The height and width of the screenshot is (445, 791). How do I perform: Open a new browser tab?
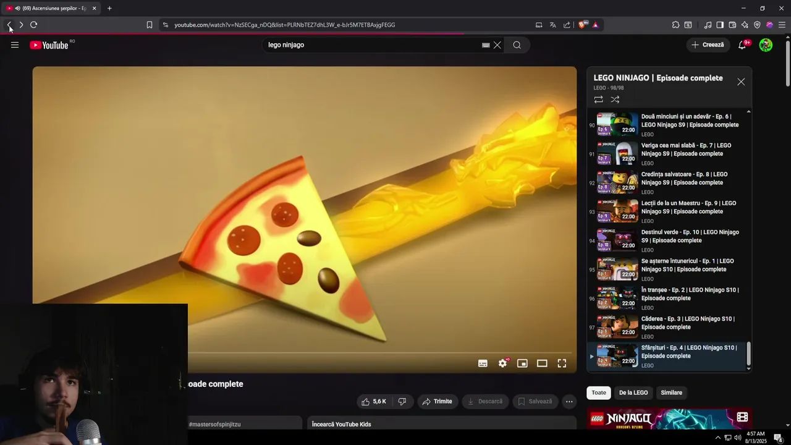pos(109,8)
